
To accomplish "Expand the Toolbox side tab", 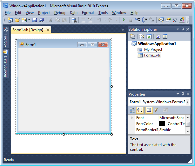I will point(6,37).
